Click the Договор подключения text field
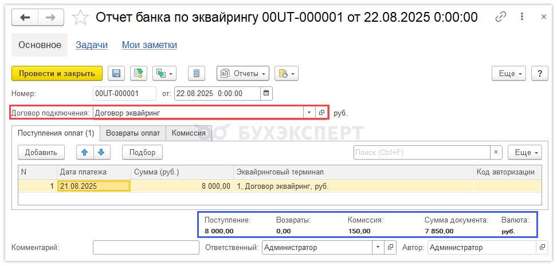557x266 pixels. (x=198, y=113)
